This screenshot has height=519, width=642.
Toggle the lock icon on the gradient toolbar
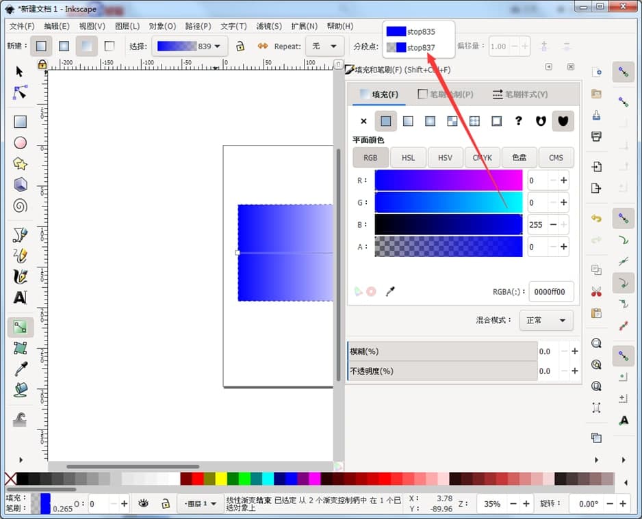click(242, 46)
